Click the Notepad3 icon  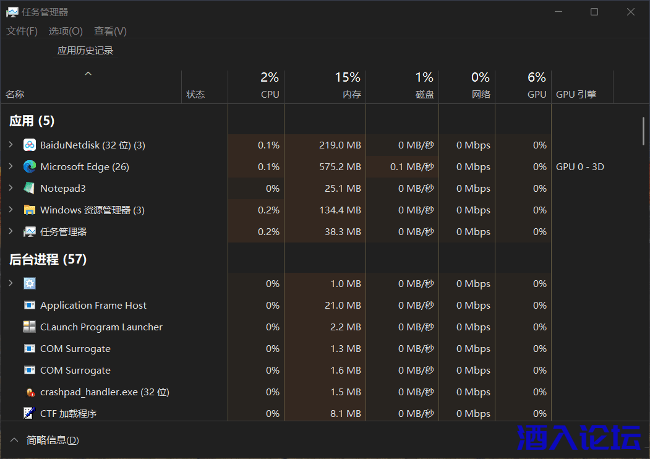(x=30, y=189)
